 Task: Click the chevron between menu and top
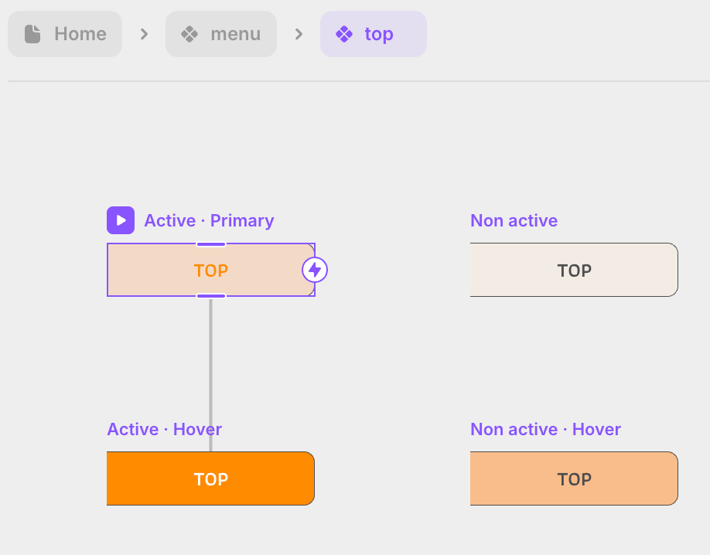click(x=299, y=34)
